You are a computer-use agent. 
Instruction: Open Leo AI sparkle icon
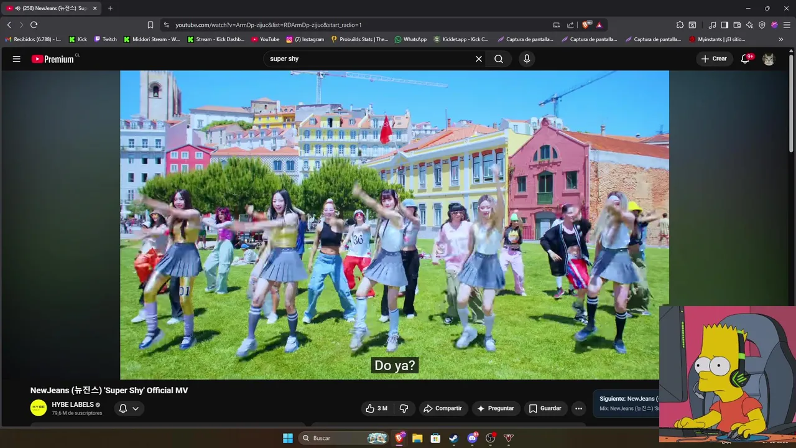pos(749,25)
